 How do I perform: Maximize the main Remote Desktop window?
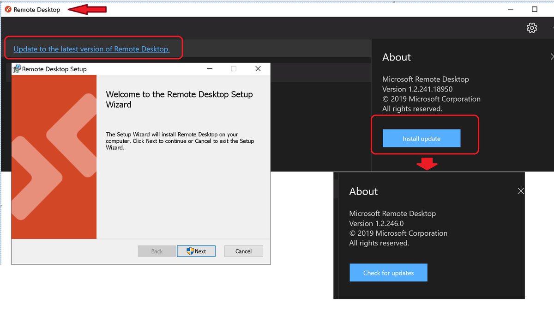pyautogui.click(x=535, y=9)
